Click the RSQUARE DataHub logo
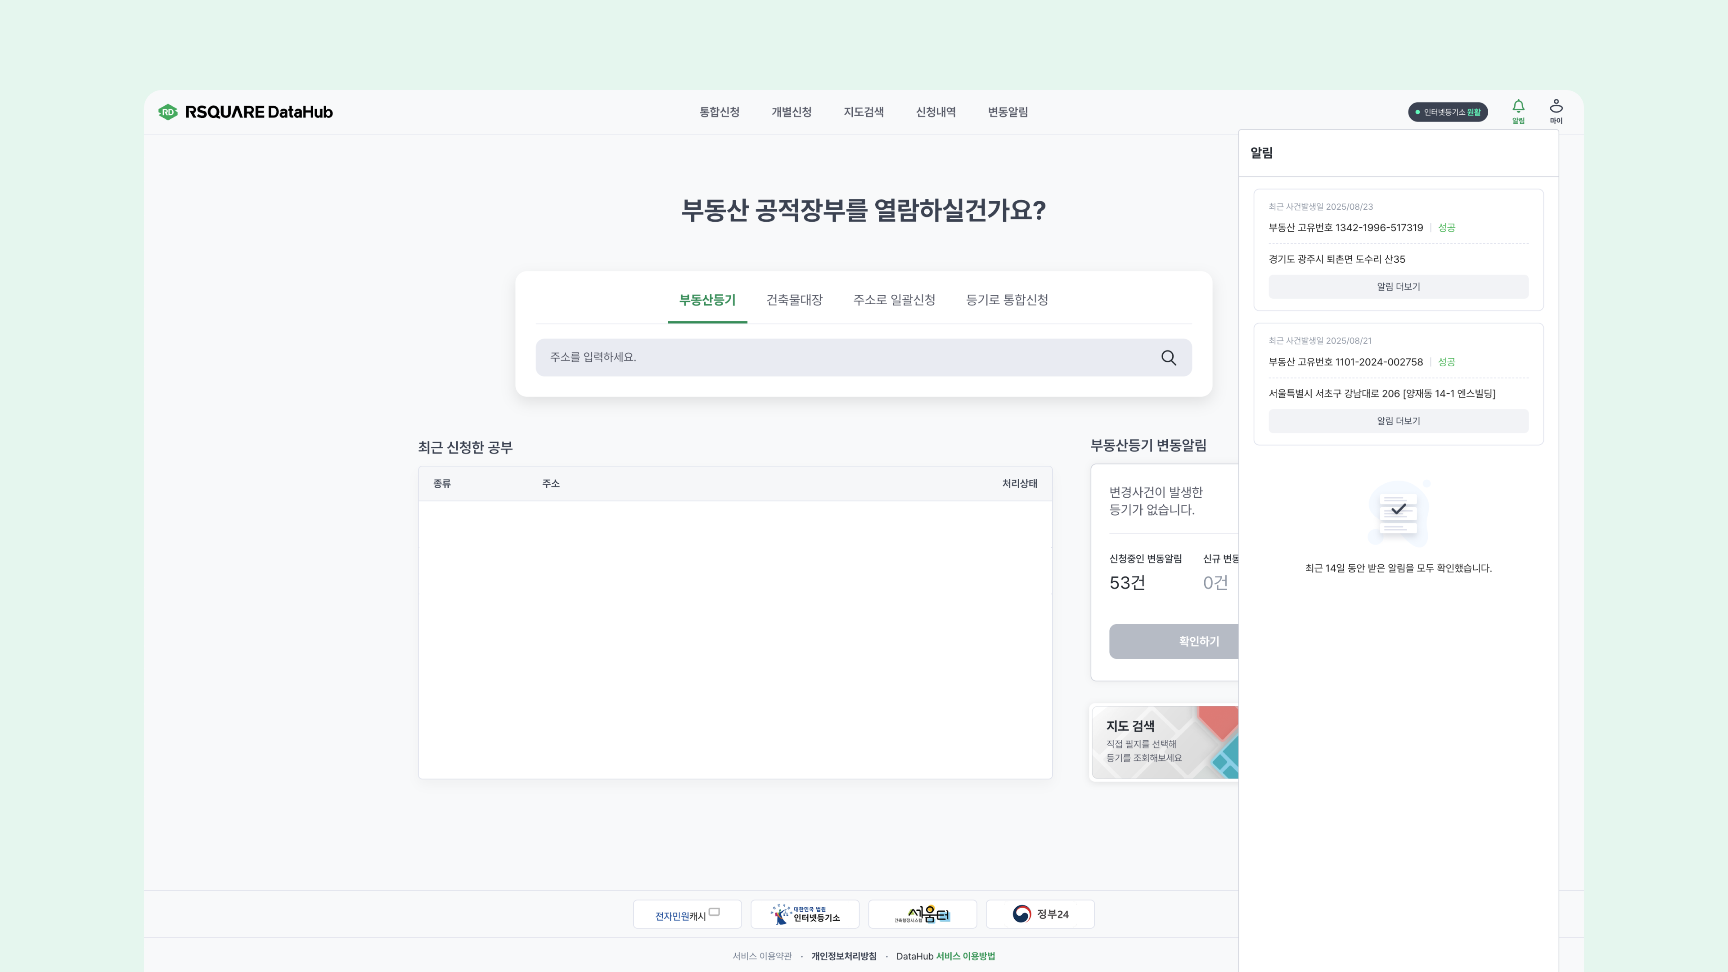Image resolution: width=1728 pixels, height=972 pixels. [x=246, y=112]
